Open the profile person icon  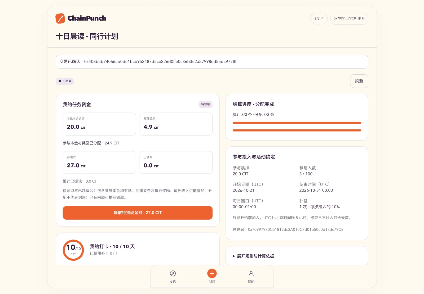(x=251, y=273)
